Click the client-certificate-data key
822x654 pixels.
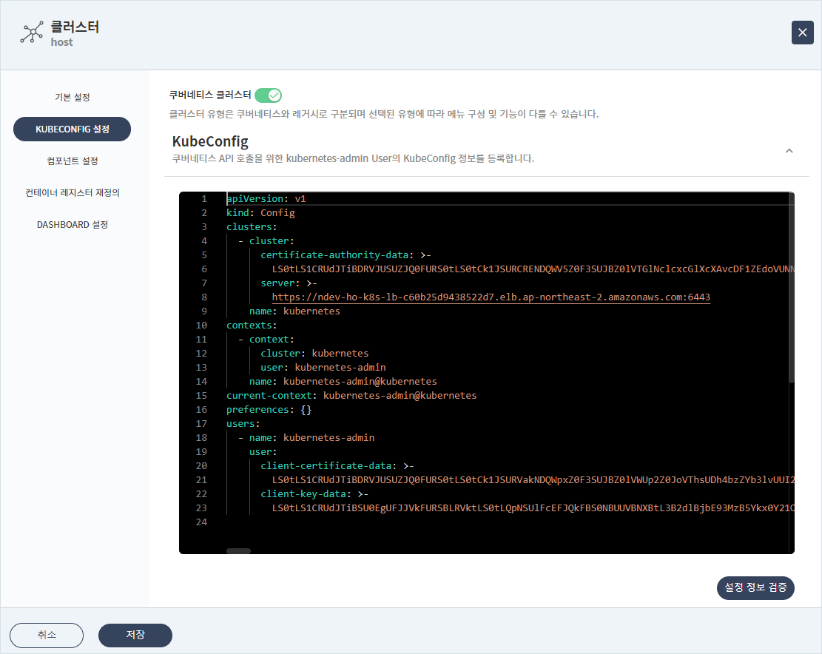click(x=326, y=466)
